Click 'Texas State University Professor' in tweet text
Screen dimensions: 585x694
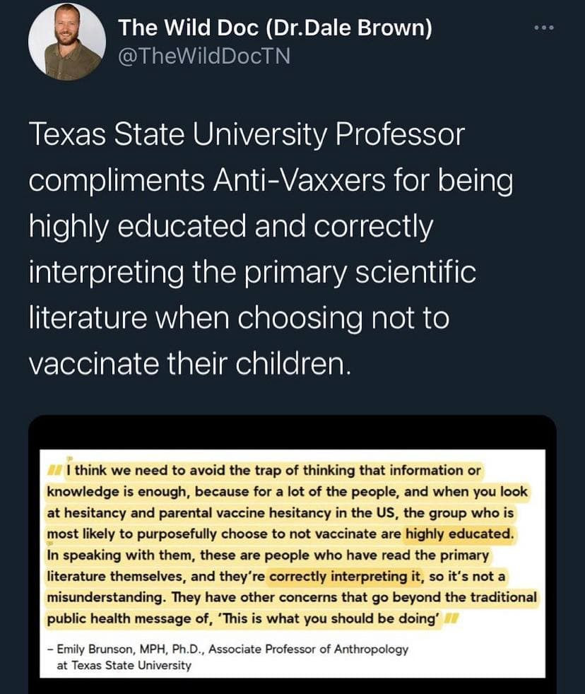coord(247,135)
